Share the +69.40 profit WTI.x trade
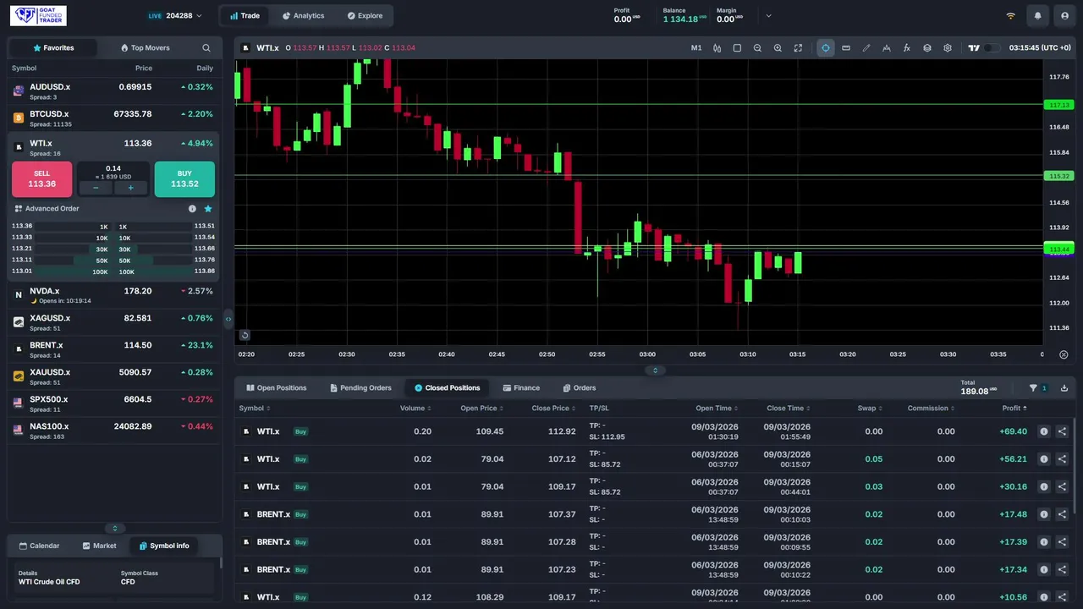The height and width of the screenshot is (609, 1083). [1063, 431]
